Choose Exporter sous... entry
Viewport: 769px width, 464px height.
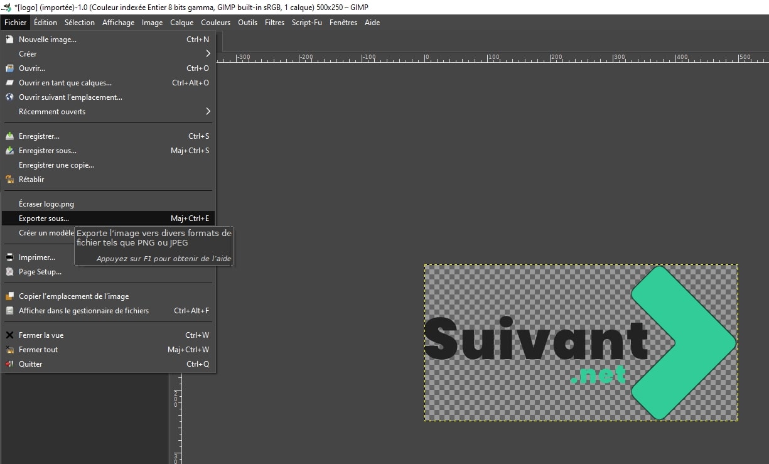click(108, 219)
